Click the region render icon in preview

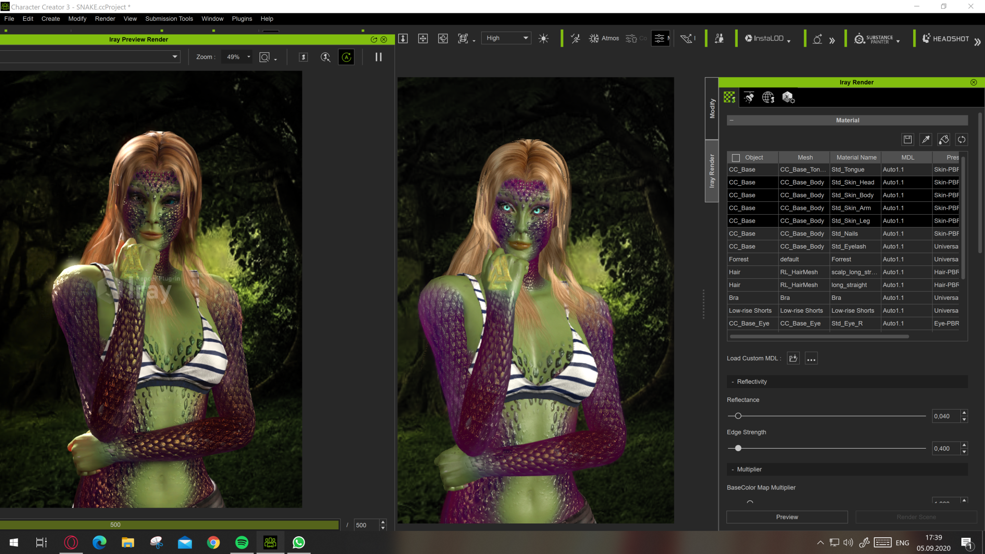click(x=303, y=57)
